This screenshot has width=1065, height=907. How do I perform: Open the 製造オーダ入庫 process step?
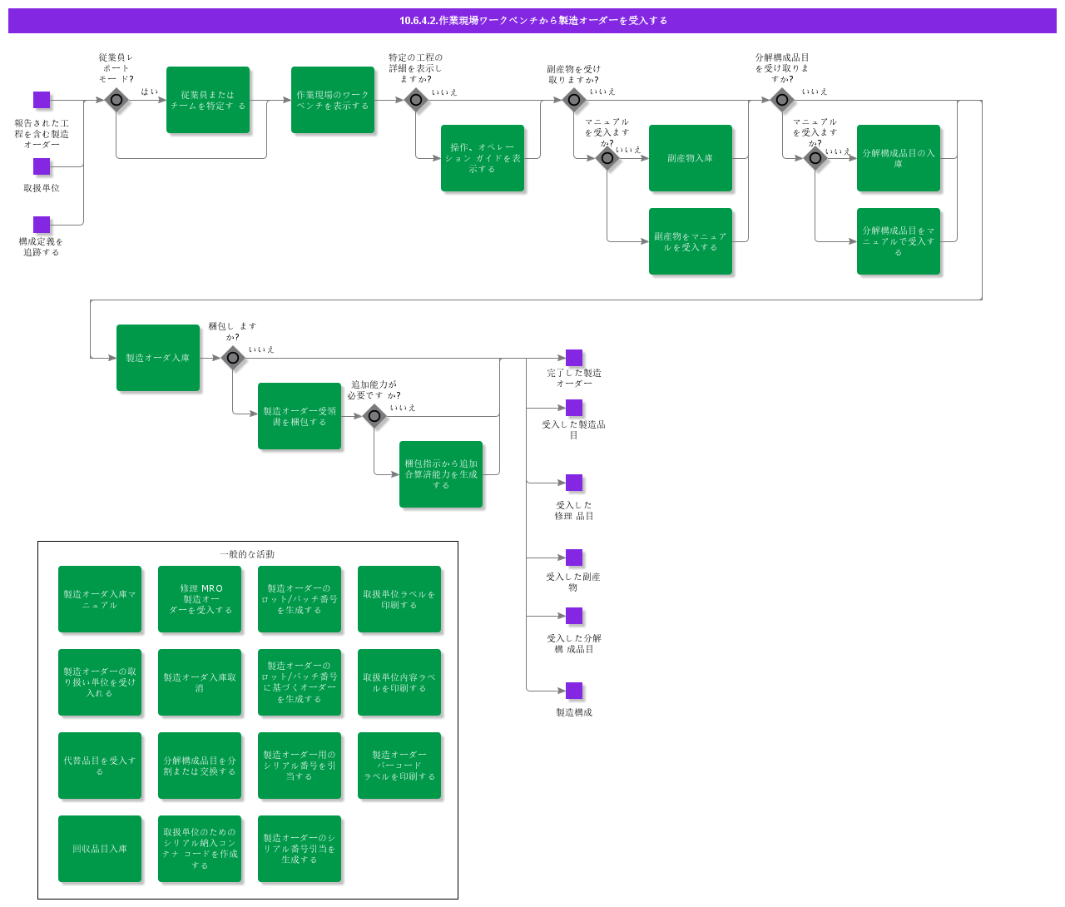tap(158, 358)
